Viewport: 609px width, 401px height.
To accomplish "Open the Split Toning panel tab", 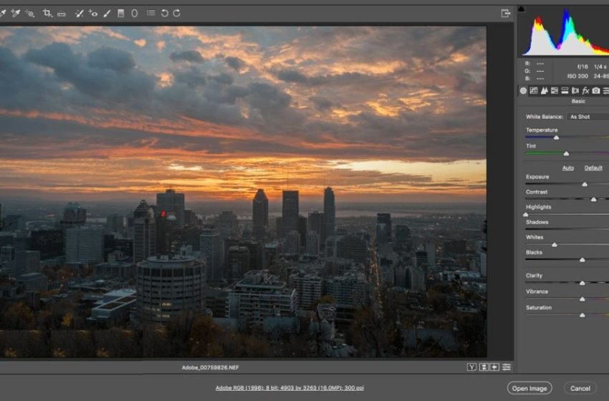I will coord(565,90).
